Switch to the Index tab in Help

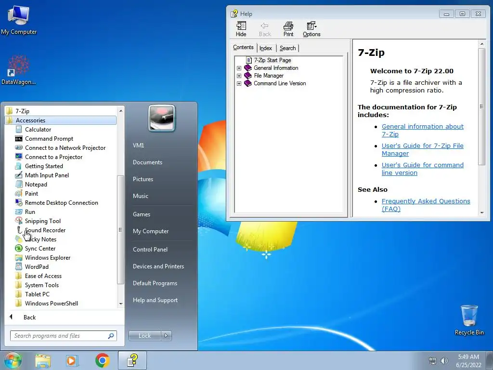[266, 48]
